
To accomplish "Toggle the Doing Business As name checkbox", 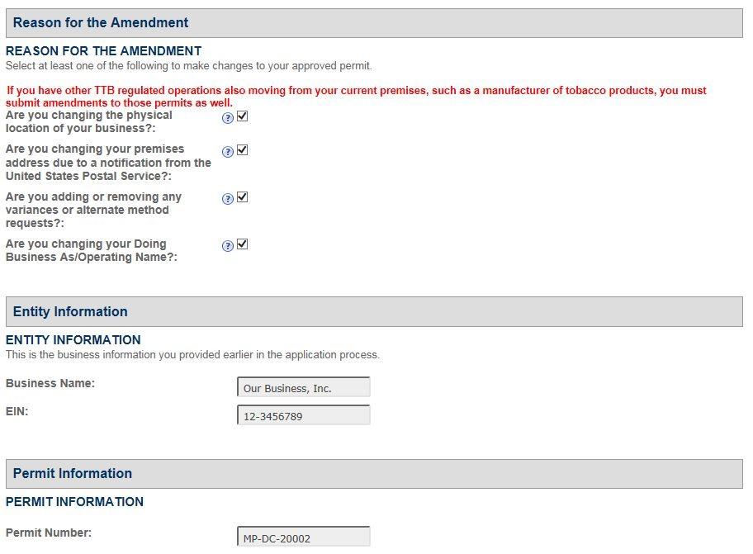I will pyautogui.click(x=242, y=244).
